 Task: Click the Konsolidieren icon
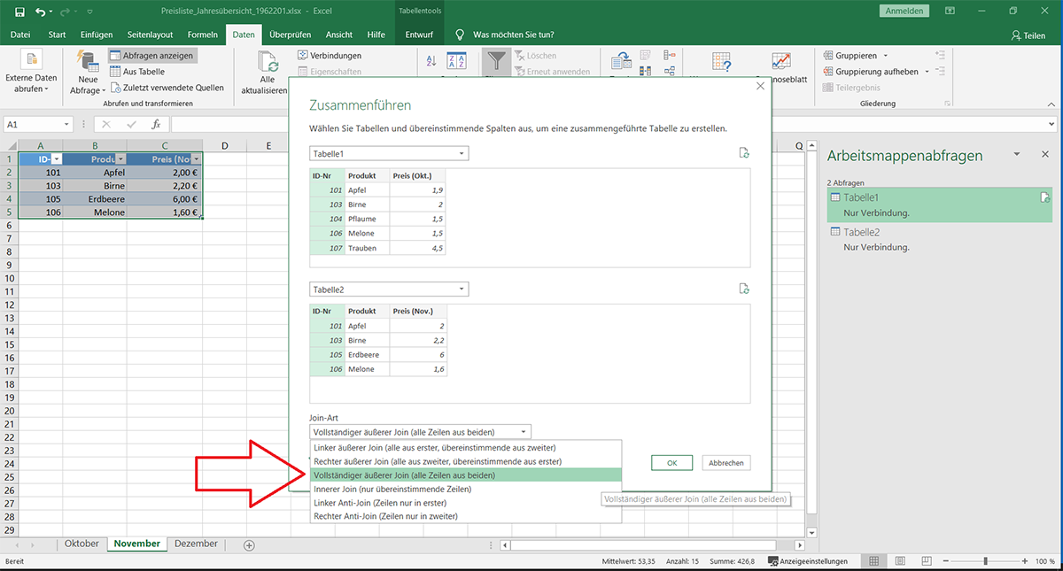[669, 55]
